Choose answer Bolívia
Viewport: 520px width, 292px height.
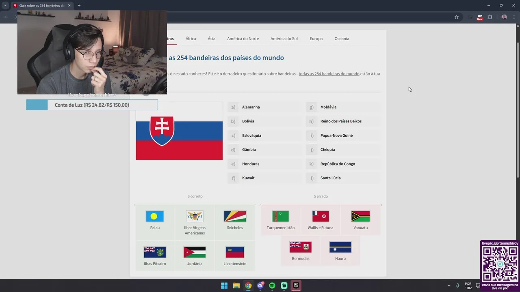265,121
